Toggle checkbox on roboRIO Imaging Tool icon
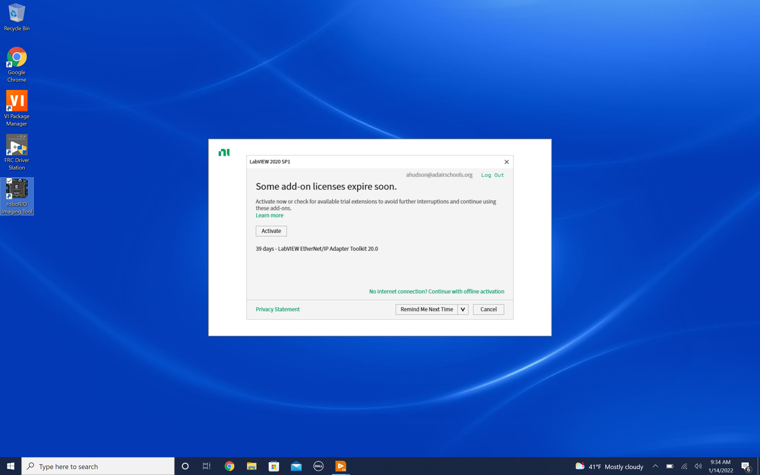 pos(9,181)
